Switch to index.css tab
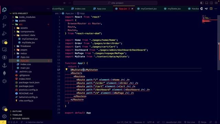Viewport: 220px width, 124px height. [78, 9]
